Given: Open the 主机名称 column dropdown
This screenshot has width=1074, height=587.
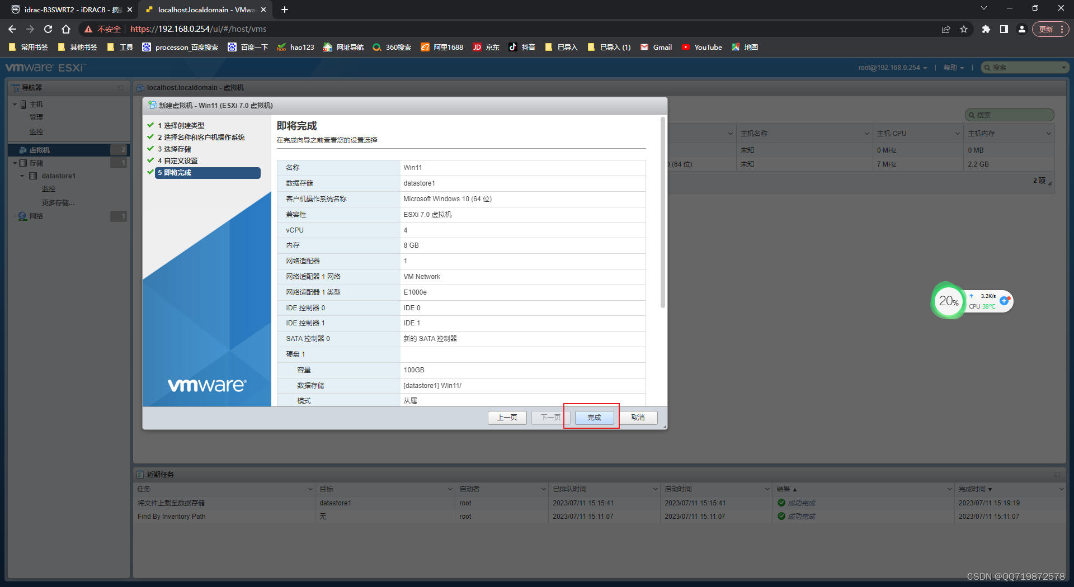Looking at the screenshot, I should tap(866, 134).
